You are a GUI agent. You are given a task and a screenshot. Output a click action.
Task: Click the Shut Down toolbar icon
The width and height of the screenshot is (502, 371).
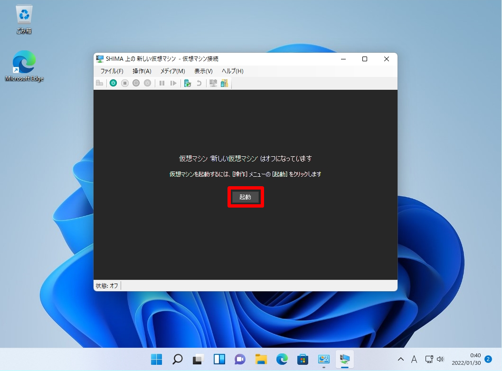click(136, 83)
